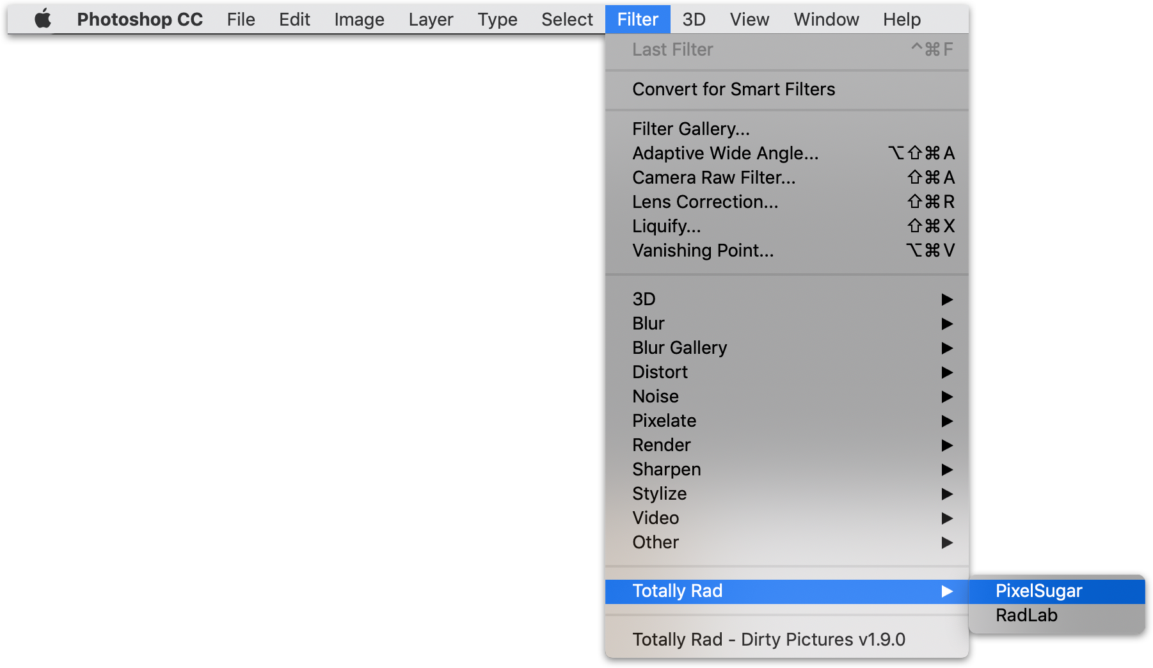Expand the Blur Gallery submenu
Viewport: 1153px width, 668px height.
click(786, 347)
